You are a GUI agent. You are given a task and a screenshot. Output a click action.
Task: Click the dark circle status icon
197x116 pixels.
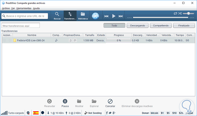coord(42,113)
